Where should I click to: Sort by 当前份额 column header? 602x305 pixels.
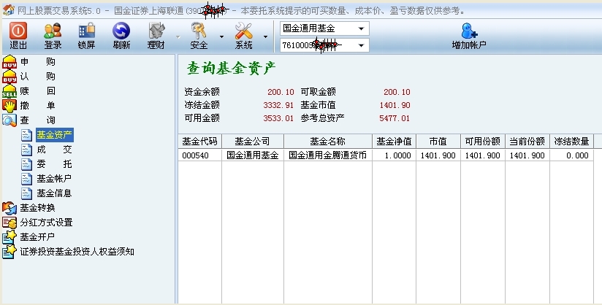[x=527, y=142]
